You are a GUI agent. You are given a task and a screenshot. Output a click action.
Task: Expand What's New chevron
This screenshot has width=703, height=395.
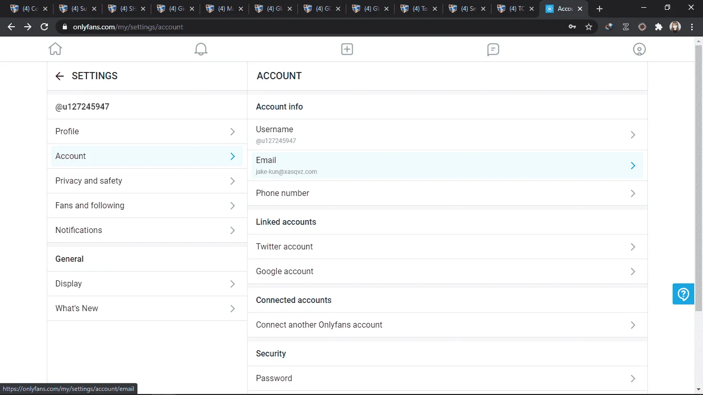click(233, 309)
